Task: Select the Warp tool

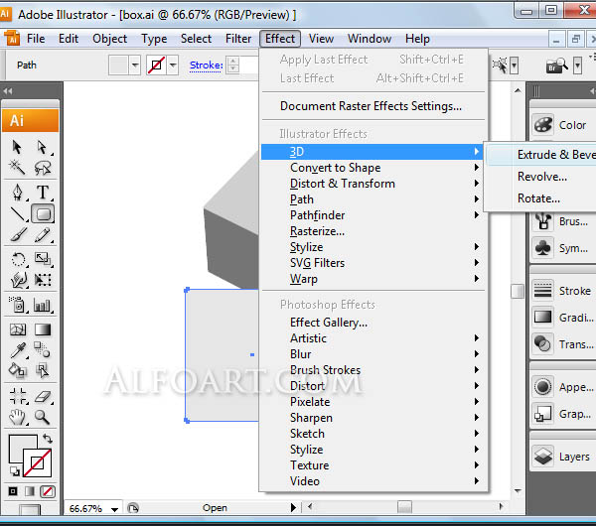Action: [x=18, y=280]
